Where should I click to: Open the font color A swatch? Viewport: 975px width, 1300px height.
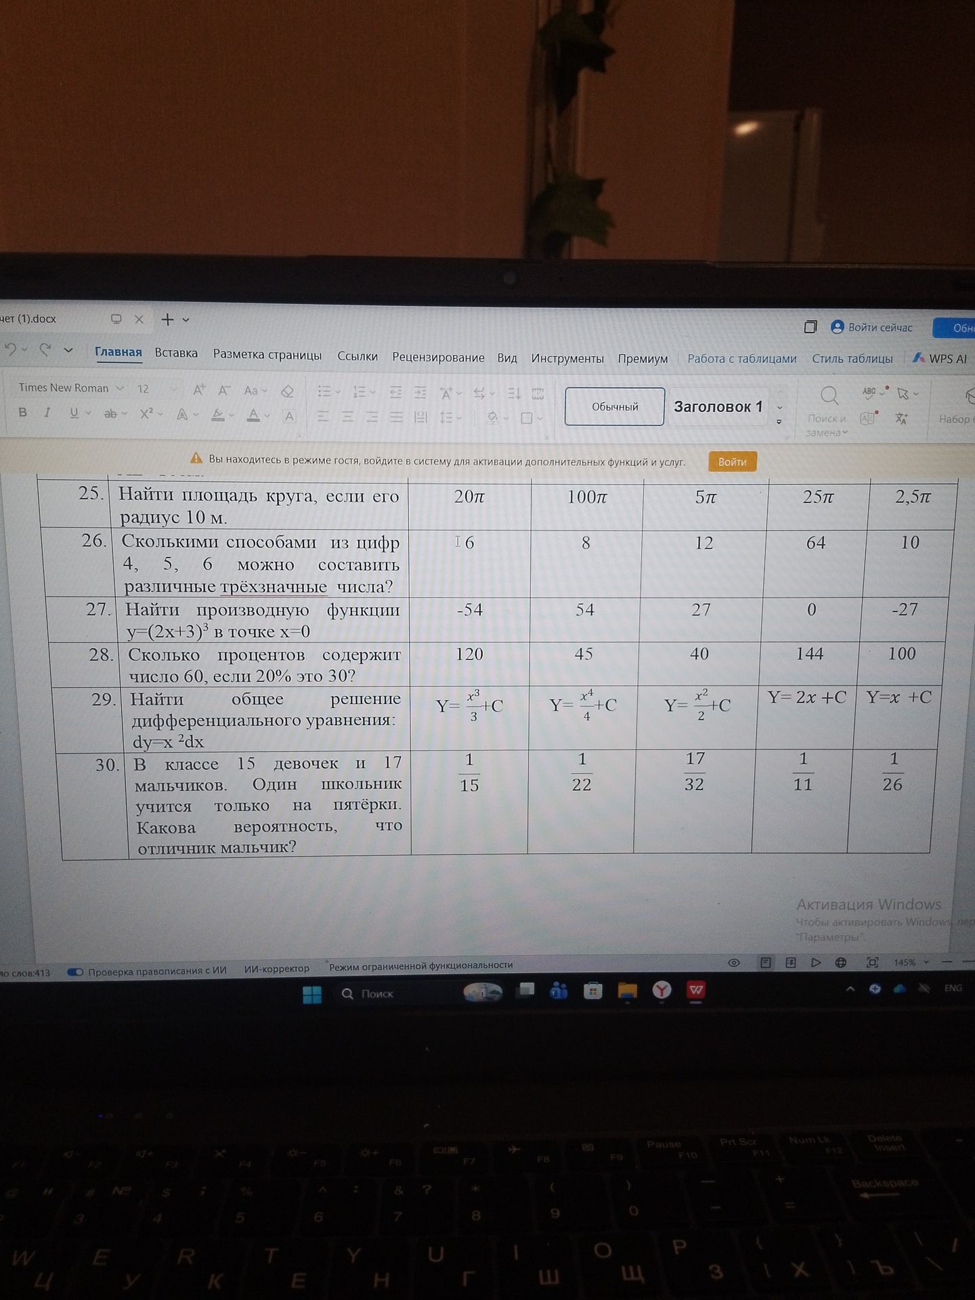pos(253,414)
